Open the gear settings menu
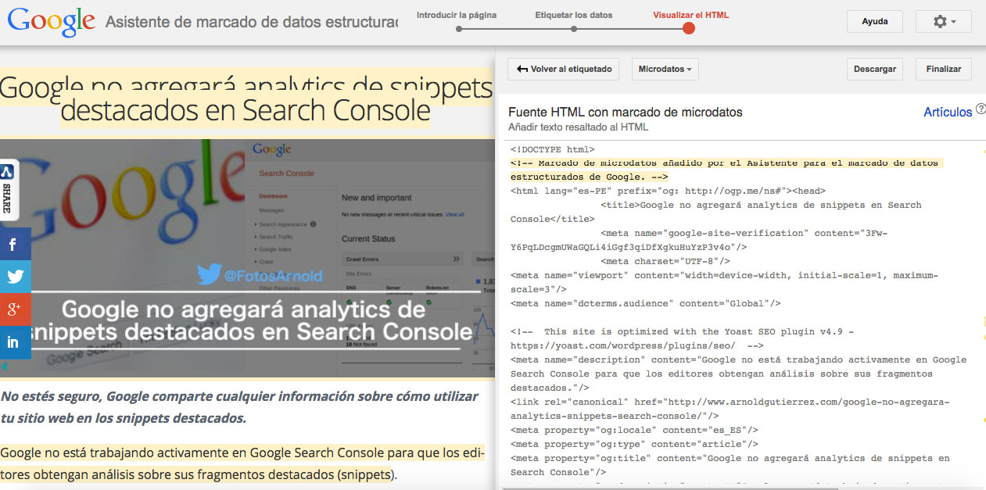Screen dimensions: 986x490 [x=944, y=22]
